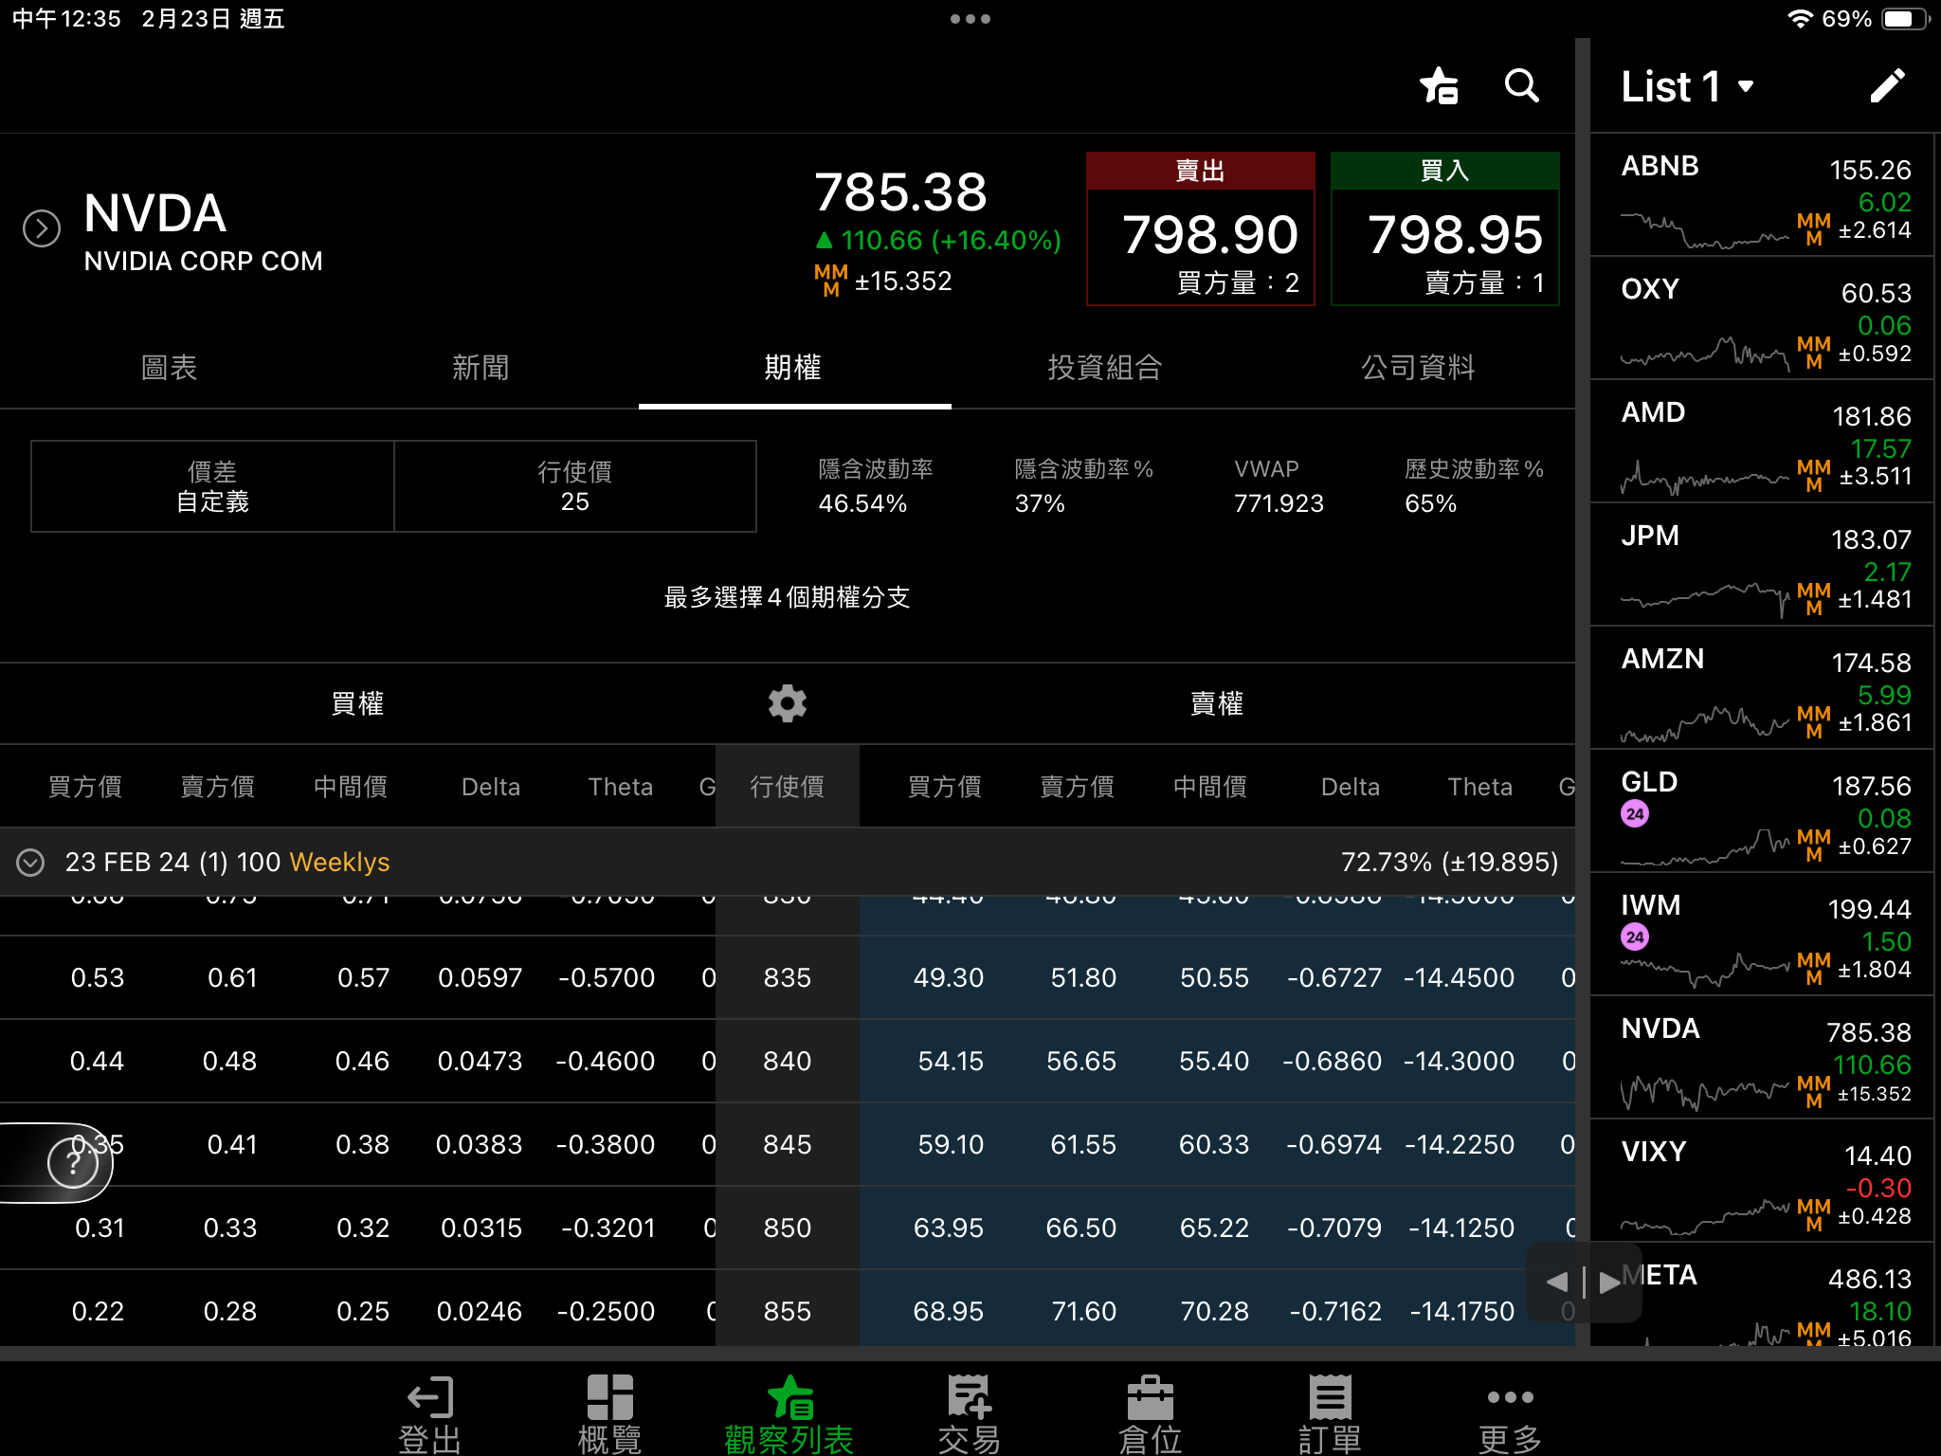Edit List 1 with the pencil icon
1941x1456 pixels.
1887,85
